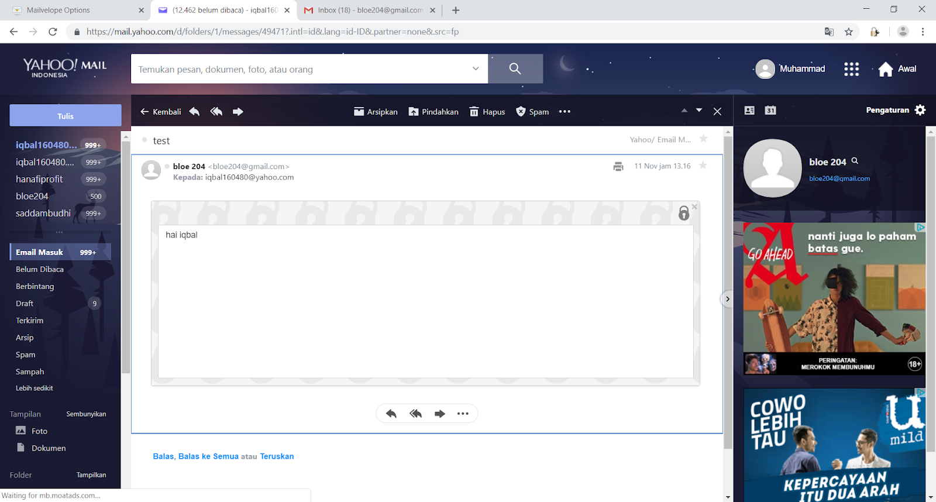Click reply-all arrows in top toolbar

pos(216,111)
